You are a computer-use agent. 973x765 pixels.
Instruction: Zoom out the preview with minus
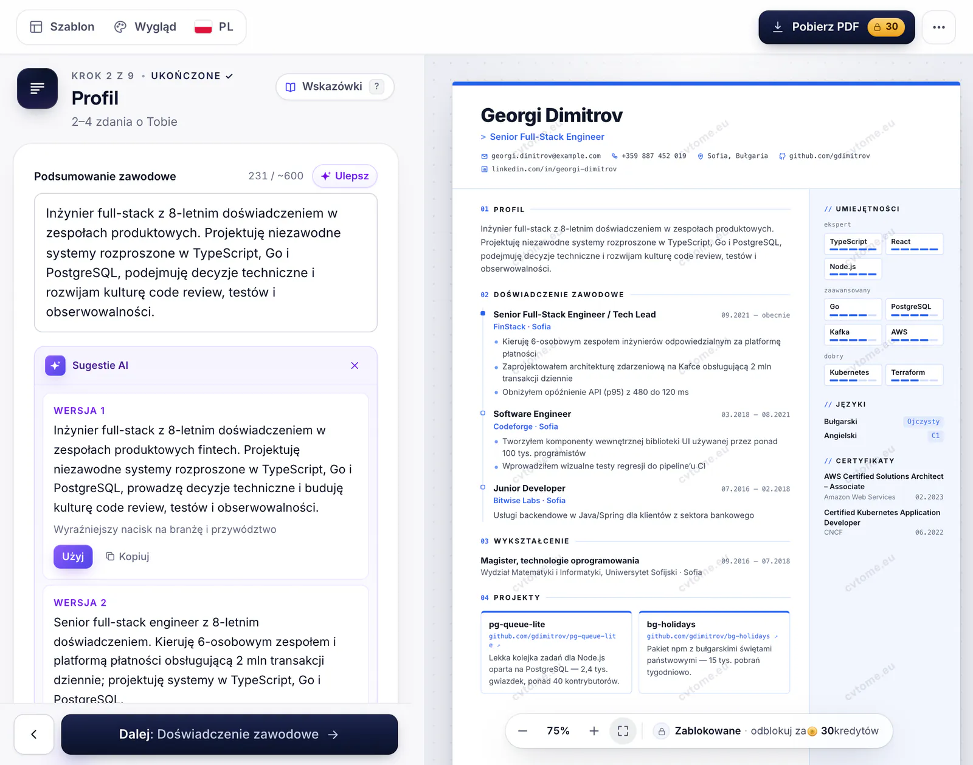[x=522, y=731]
